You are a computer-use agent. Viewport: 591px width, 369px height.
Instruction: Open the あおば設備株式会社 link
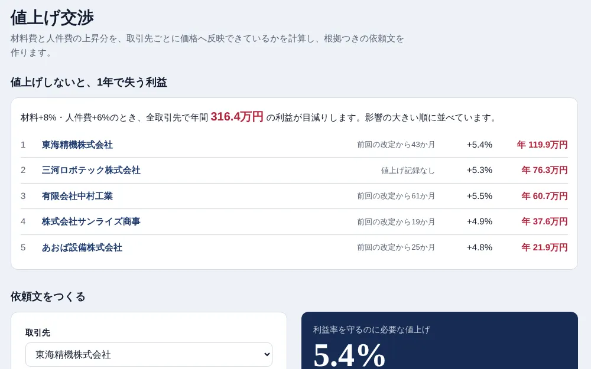[82, 247]
